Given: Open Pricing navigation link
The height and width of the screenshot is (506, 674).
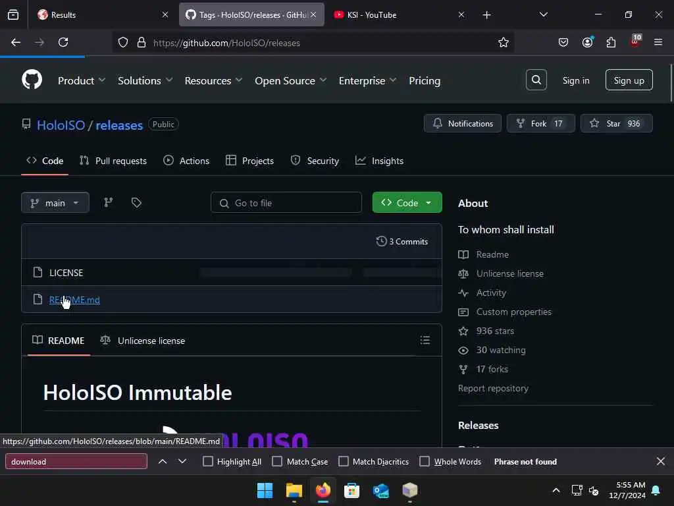Looking at the screenshot, I should coord(425,80).
